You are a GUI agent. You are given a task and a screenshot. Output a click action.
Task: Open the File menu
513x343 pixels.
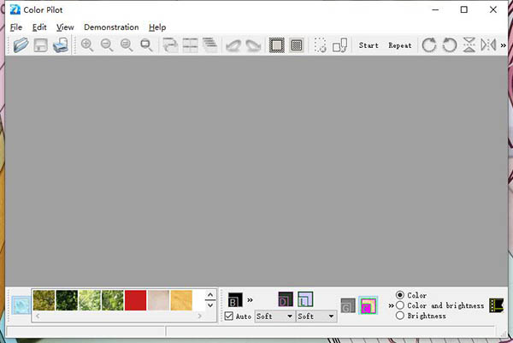click(16, 27)
